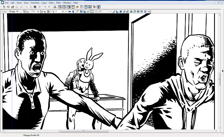Toggle the first palette display button
The height and width of the screenshot is (137, 224).
click(x=60, y=7)
